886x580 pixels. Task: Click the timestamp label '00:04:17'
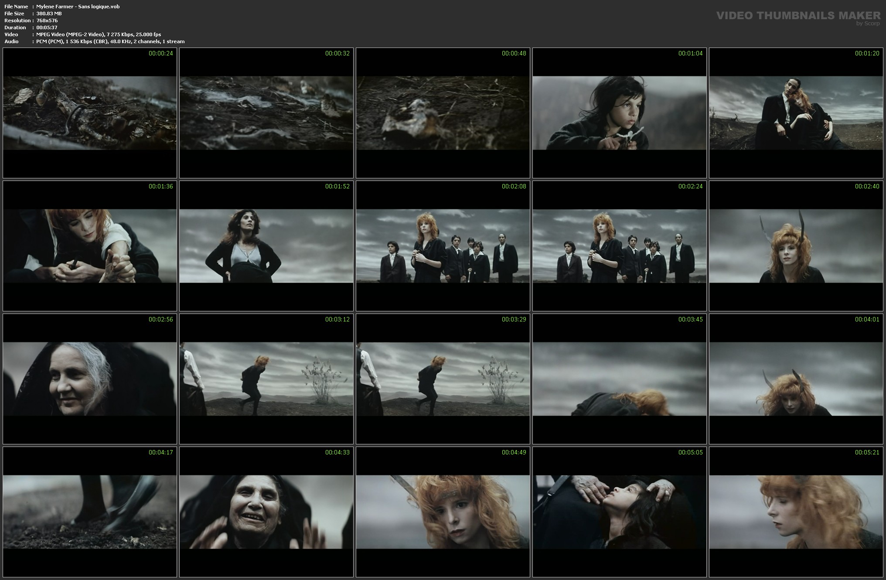point(161,452)
